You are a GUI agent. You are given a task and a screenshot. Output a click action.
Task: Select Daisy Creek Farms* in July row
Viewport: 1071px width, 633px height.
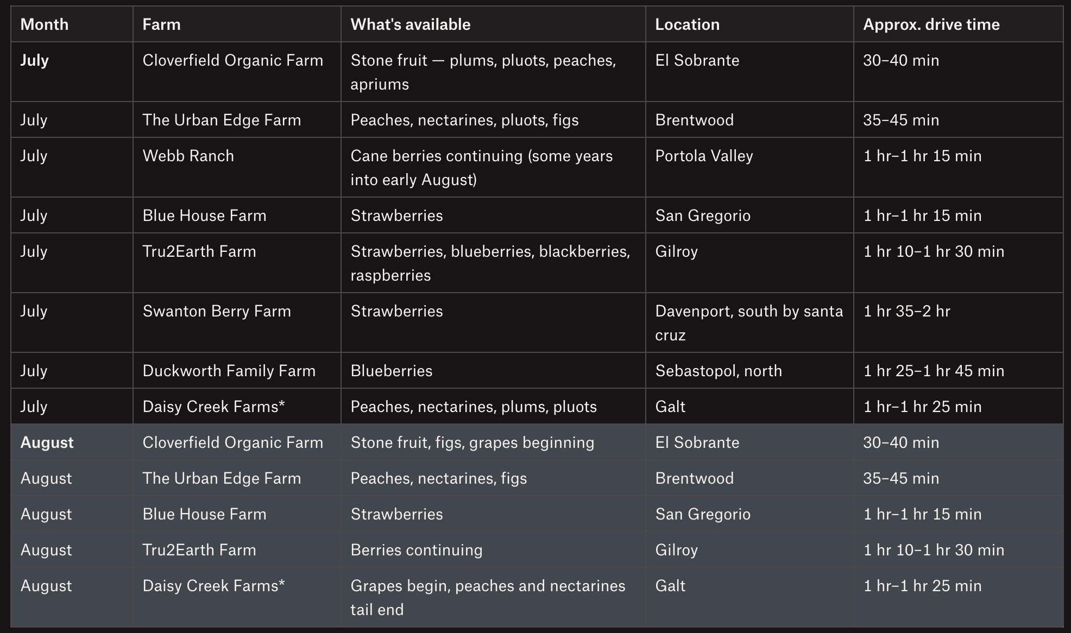[x=213, y=407]
